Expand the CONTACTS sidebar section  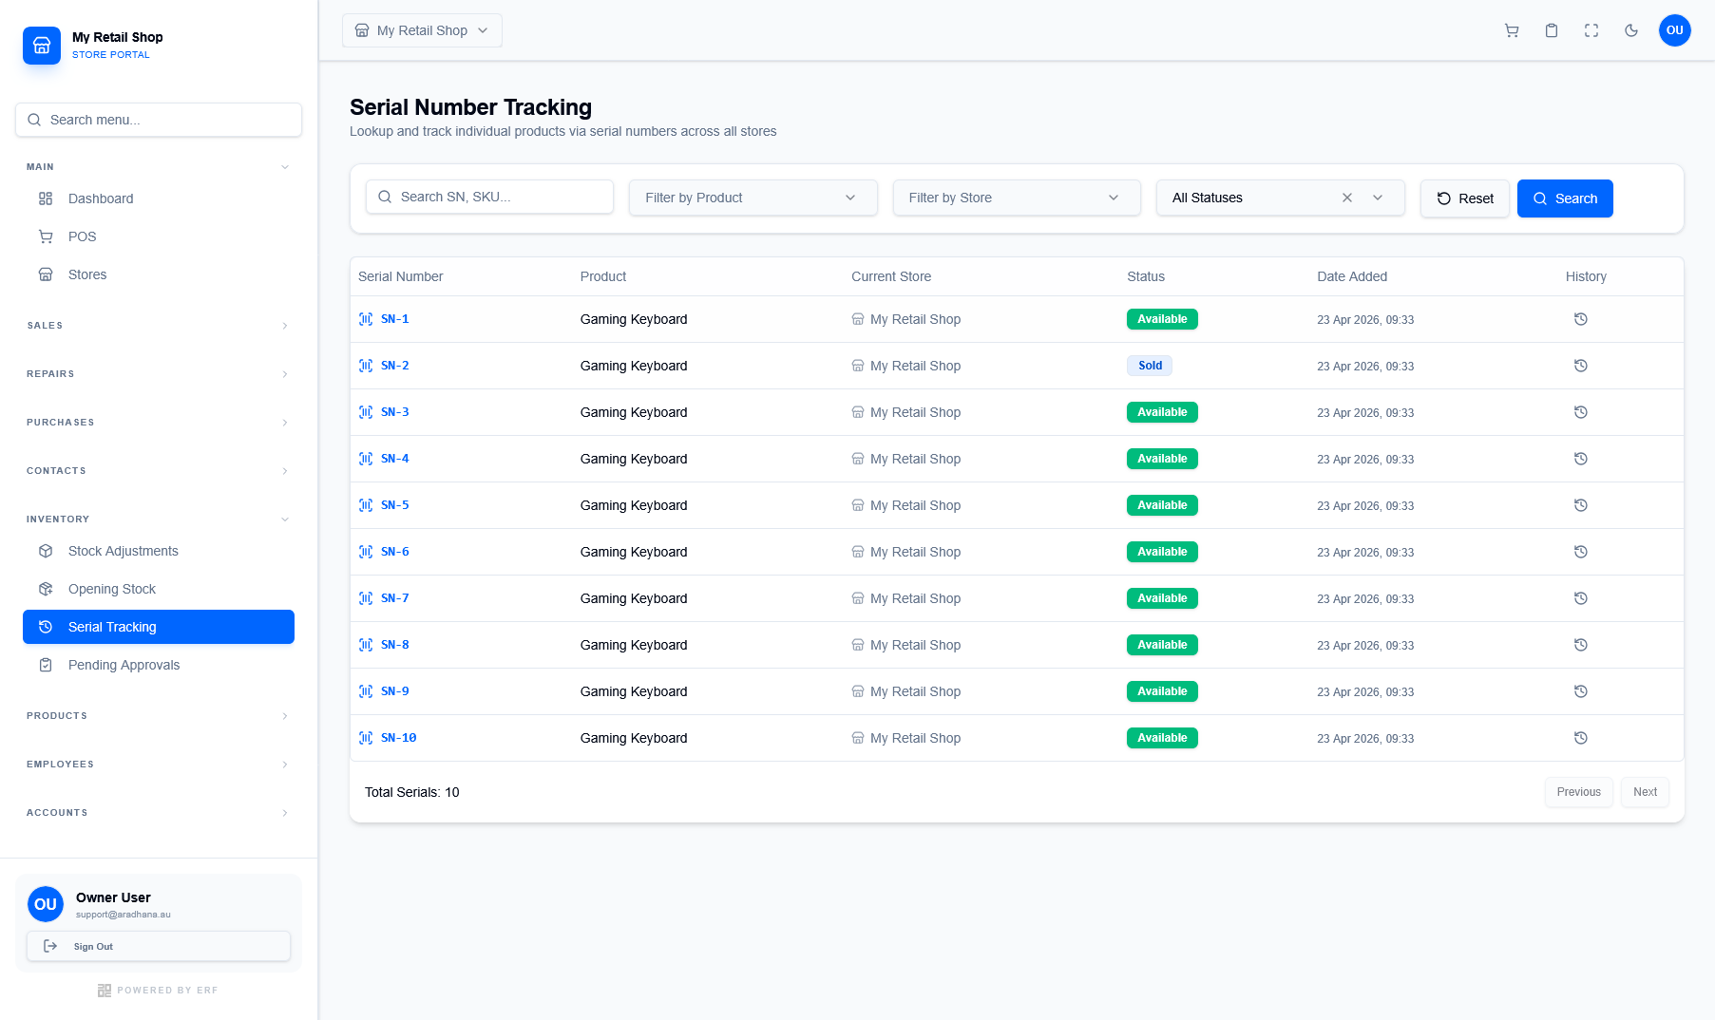pos(158,471)
